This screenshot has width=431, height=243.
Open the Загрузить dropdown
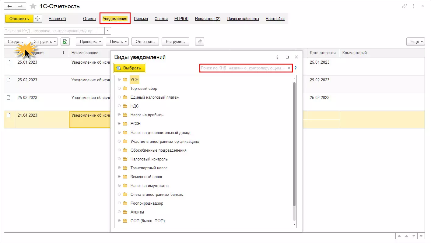point(44,41)
